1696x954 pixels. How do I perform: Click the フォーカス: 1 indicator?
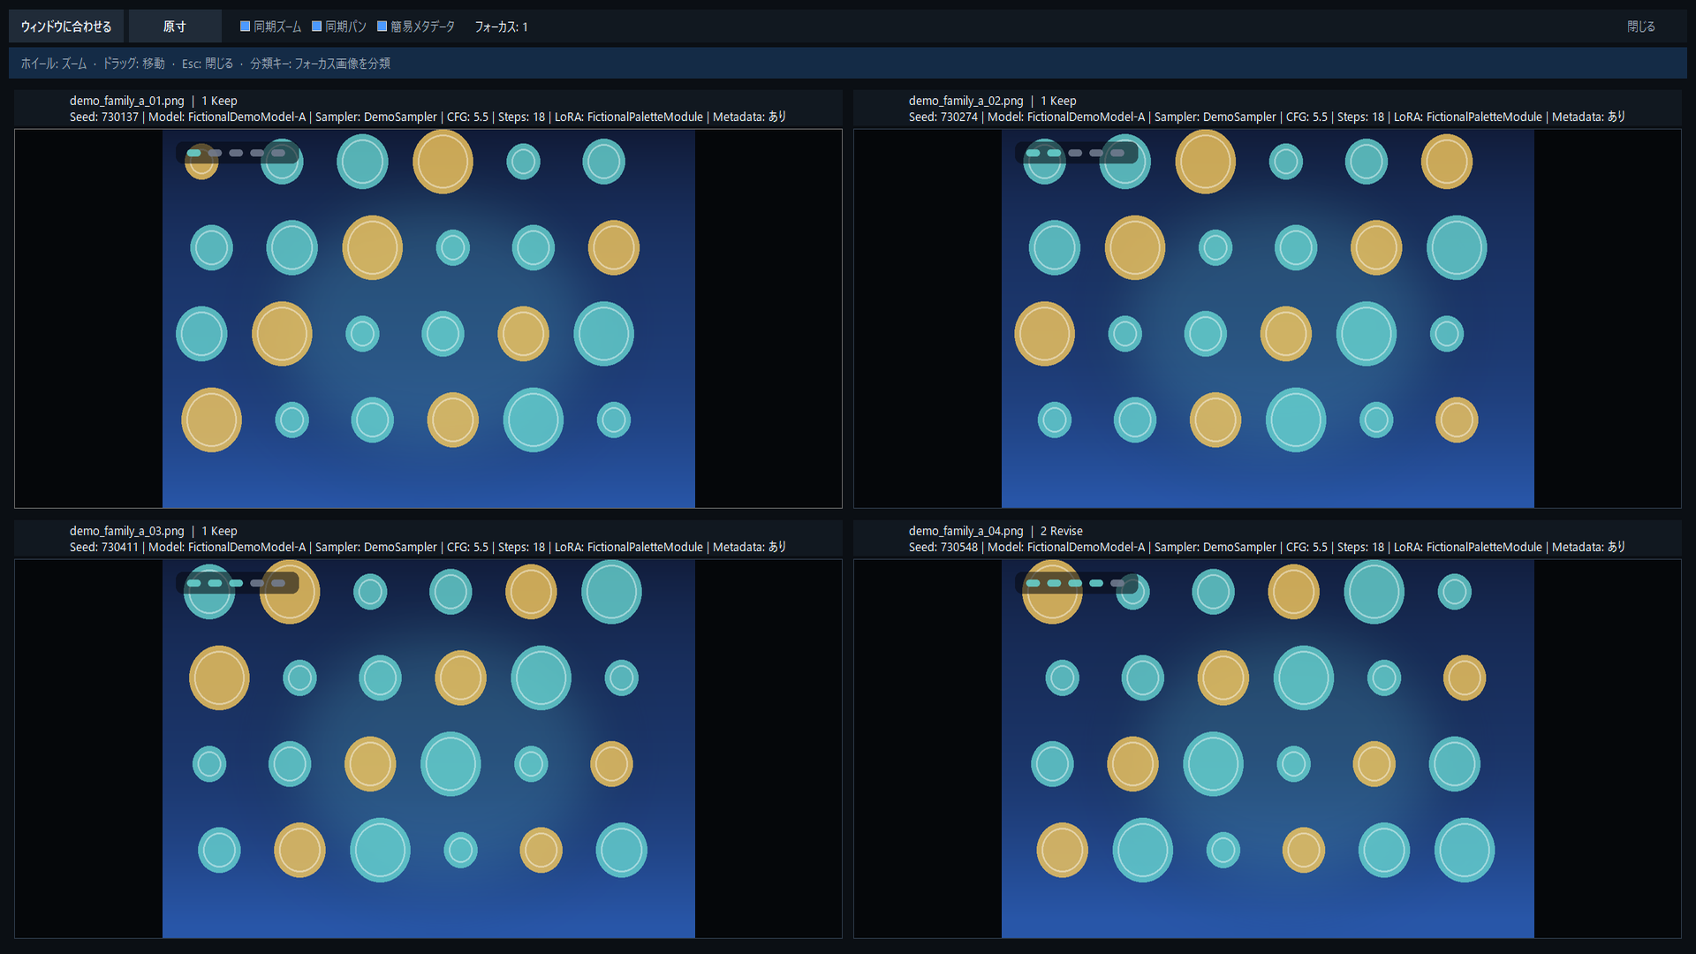(x=501, y=26)
